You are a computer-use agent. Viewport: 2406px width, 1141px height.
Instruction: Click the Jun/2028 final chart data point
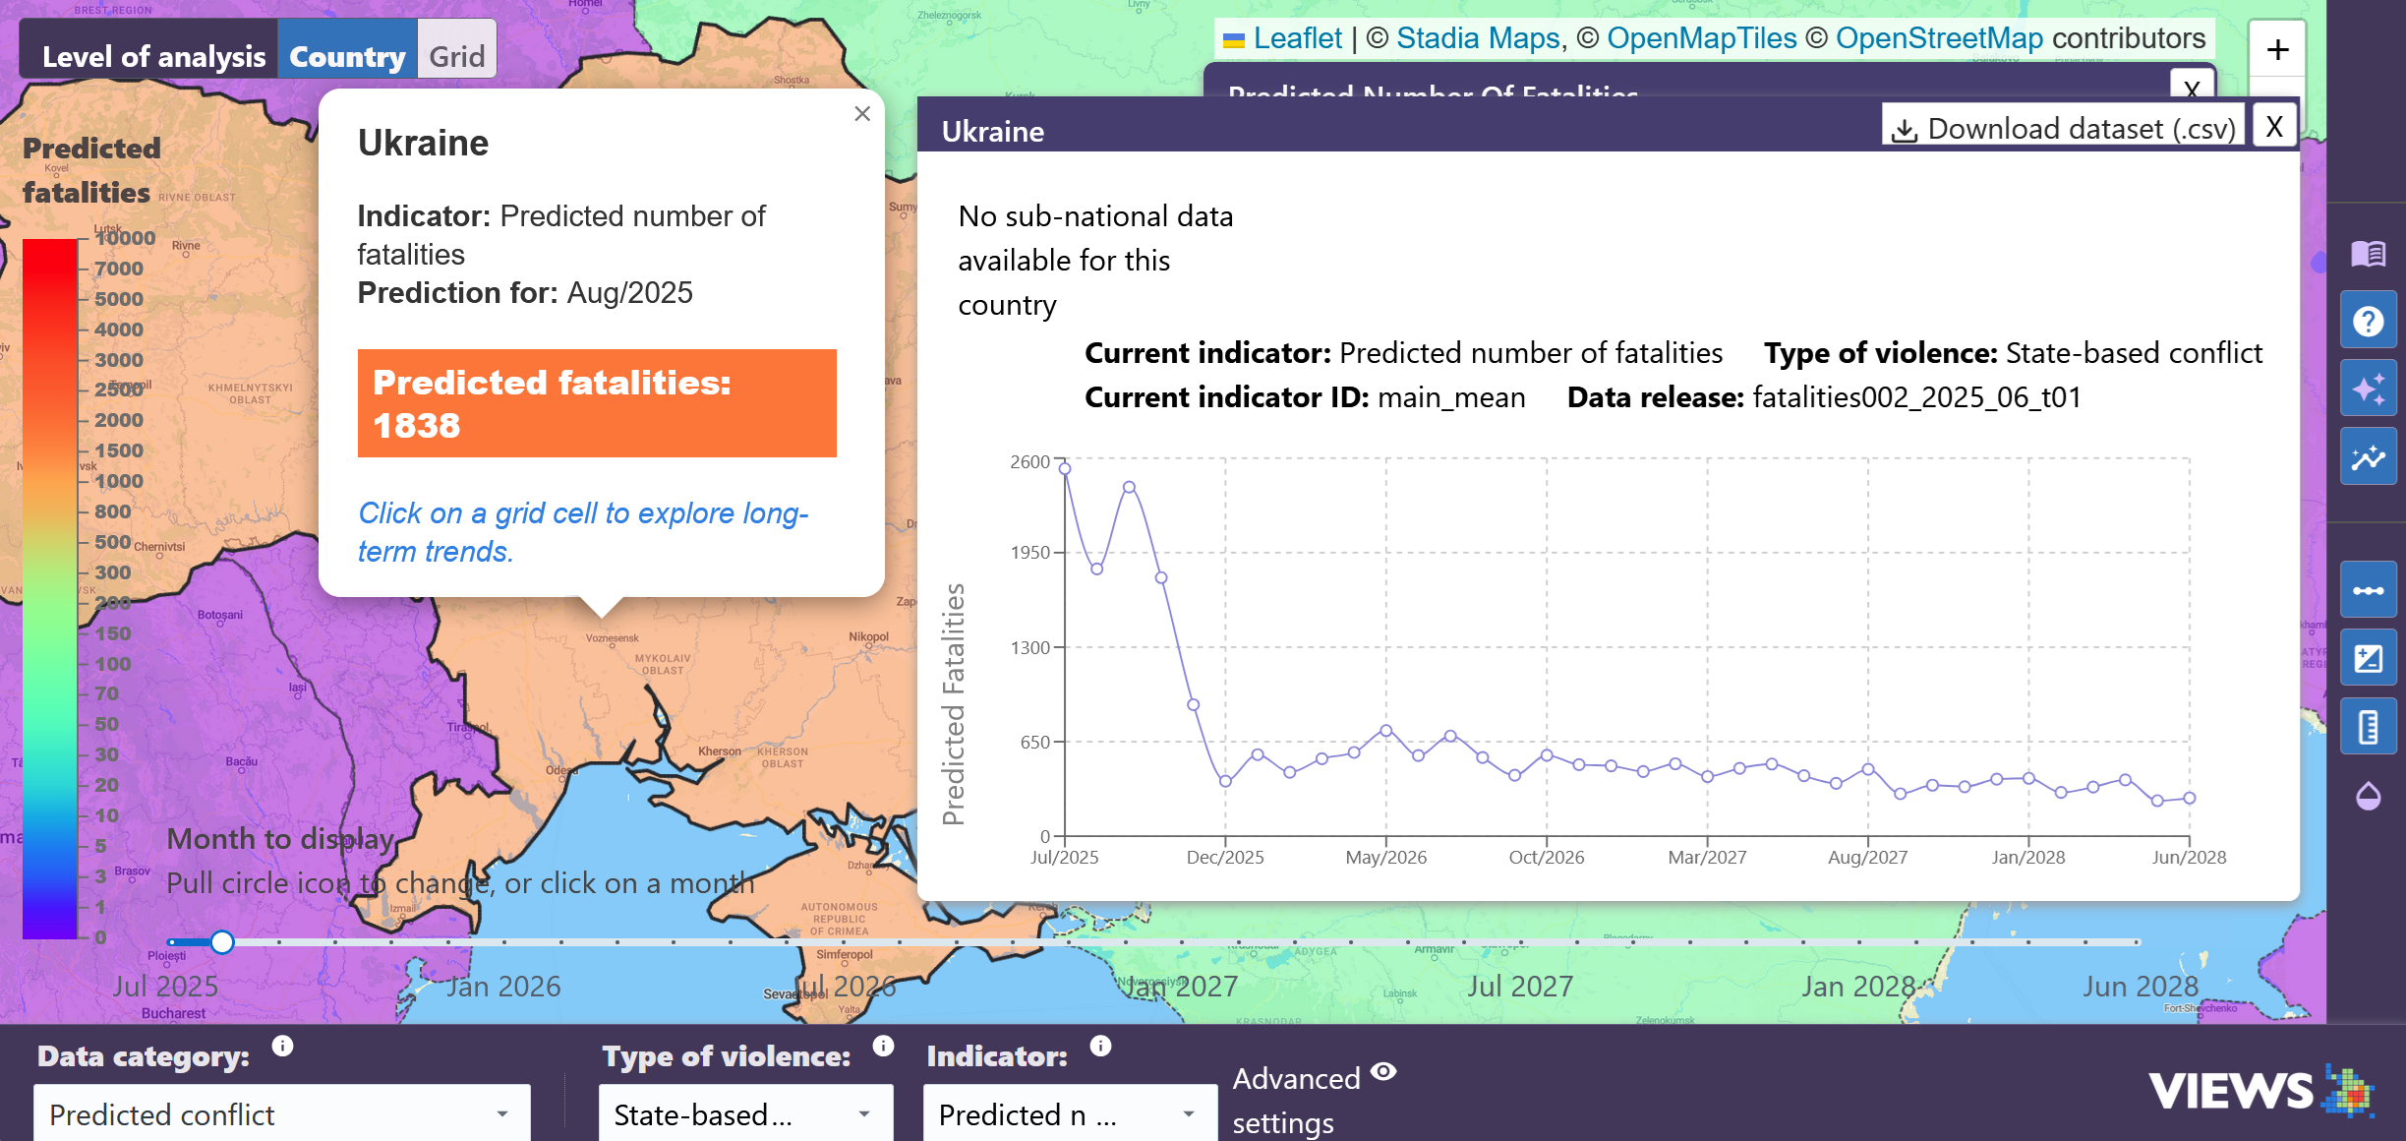[x=2190, y=798]
